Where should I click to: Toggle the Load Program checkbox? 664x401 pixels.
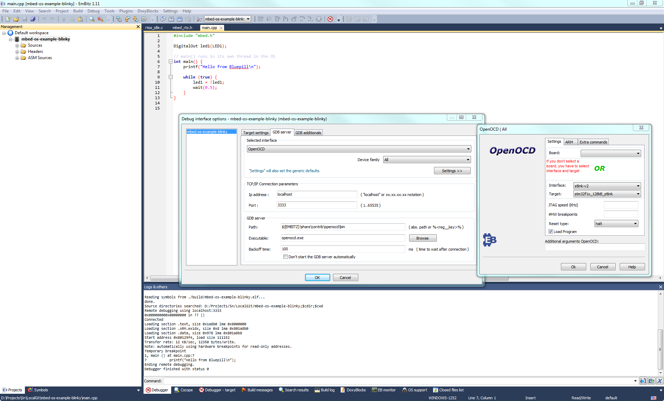tap(551, 232)
